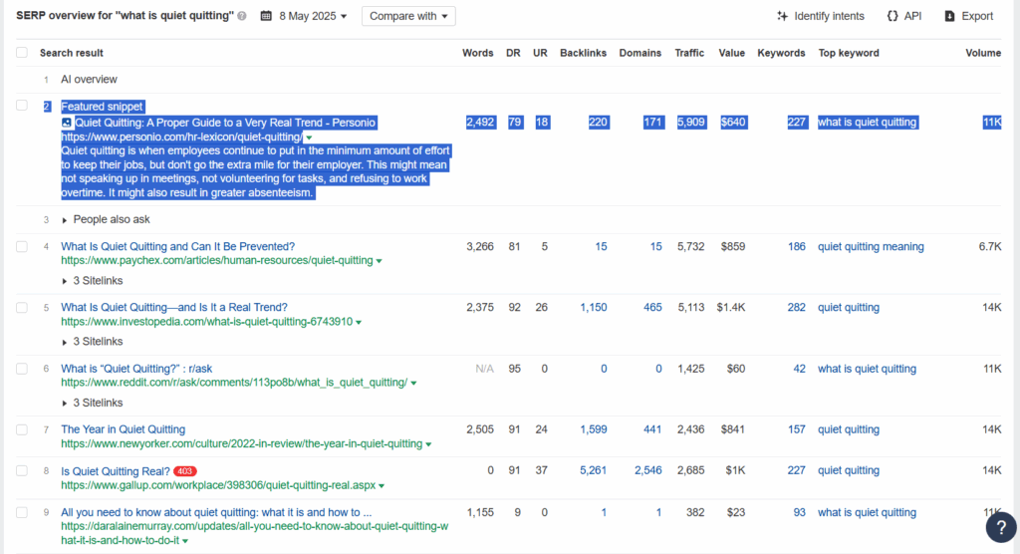Expand the People also ask row
The width and height of the screenshot is (1020, 554).
click(106, 219)
